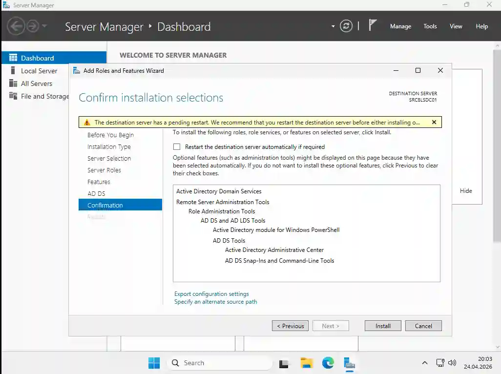Open the View menu
The image size is (501, 374).
456,26
